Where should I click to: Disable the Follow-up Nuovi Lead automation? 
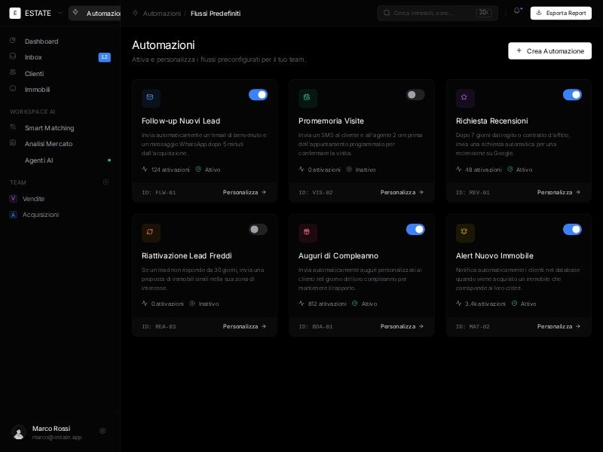[259, 95]
